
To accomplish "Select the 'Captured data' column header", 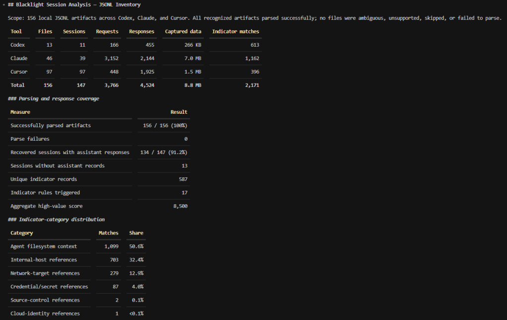I will 183,31.
